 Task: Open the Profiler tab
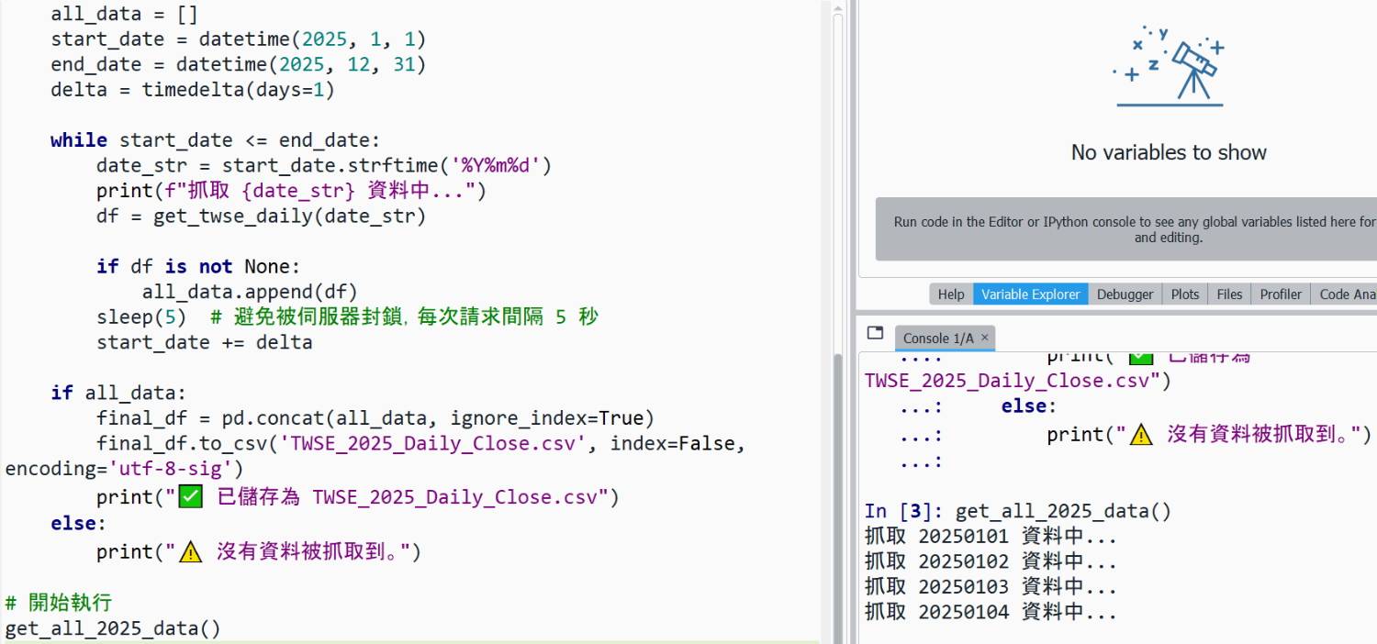[x=1280, y=294]
